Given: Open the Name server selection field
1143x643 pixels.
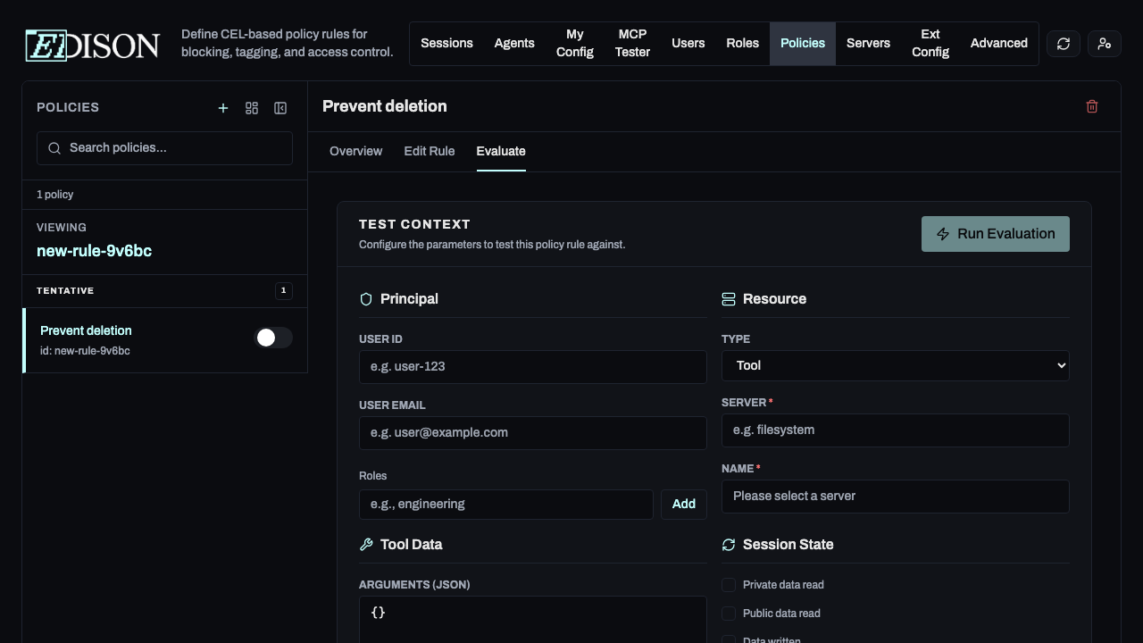Looking at the screenshot, I should click(895, 497).
